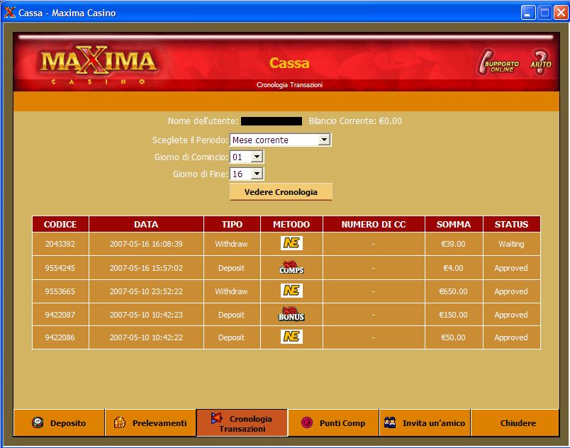Click NE method icon in row 9553665
Screen dimensions: 570x448
coord(291,291)
